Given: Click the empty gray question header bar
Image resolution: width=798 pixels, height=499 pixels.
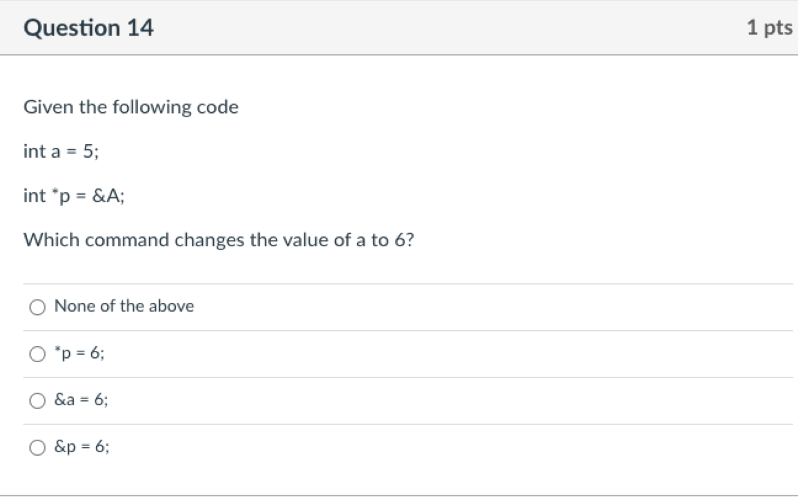Looking at the screenshot, I should pos(450,28).
